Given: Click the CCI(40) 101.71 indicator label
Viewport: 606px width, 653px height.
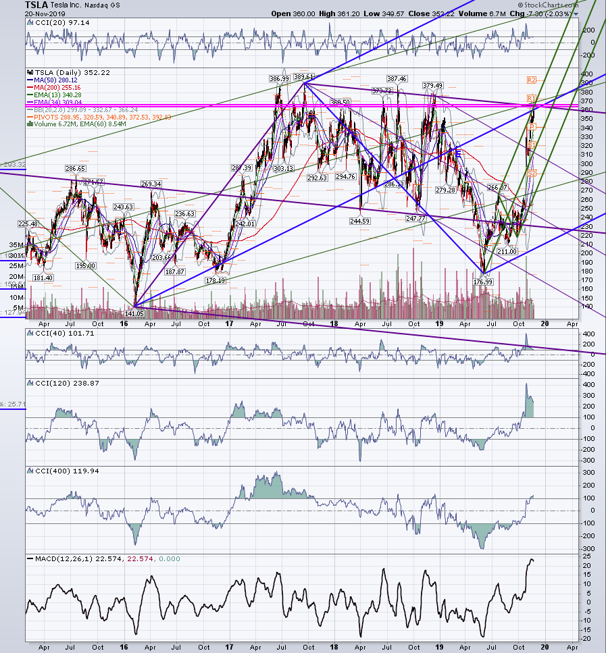Looking at the screenshot, I should (66, 333).
